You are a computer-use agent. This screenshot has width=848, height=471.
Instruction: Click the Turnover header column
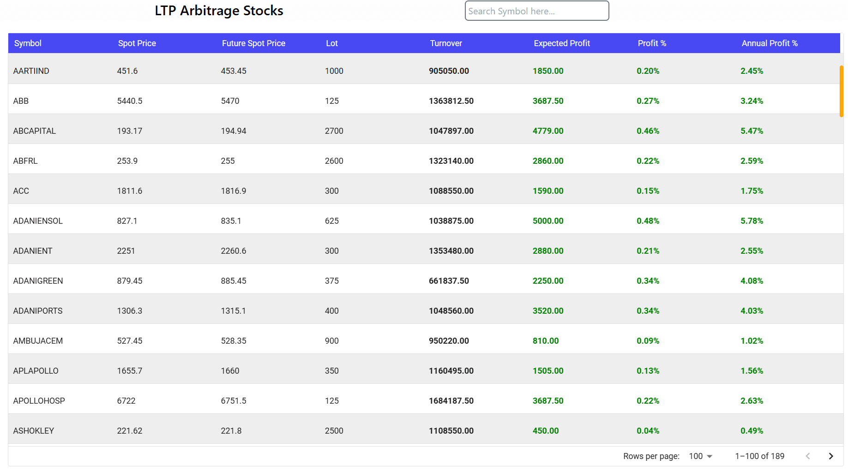click(445, 43)
